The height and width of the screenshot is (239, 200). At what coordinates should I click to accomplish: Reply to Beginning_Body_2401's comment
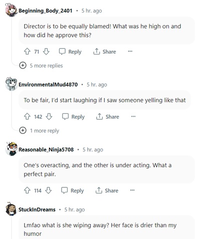click(70, 52)
